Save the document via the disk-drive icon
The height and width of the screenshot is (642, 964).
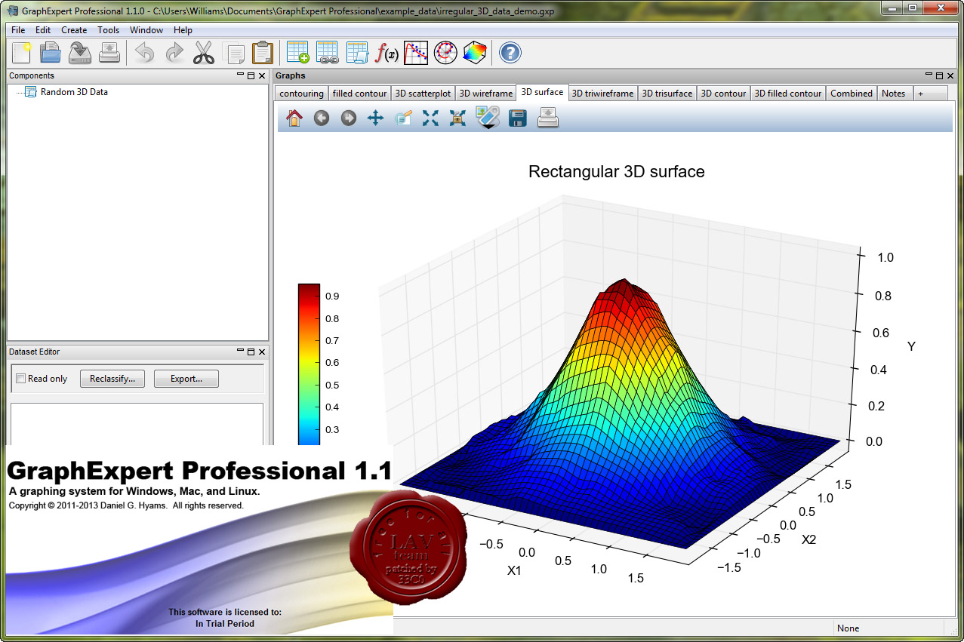(80, 53)
